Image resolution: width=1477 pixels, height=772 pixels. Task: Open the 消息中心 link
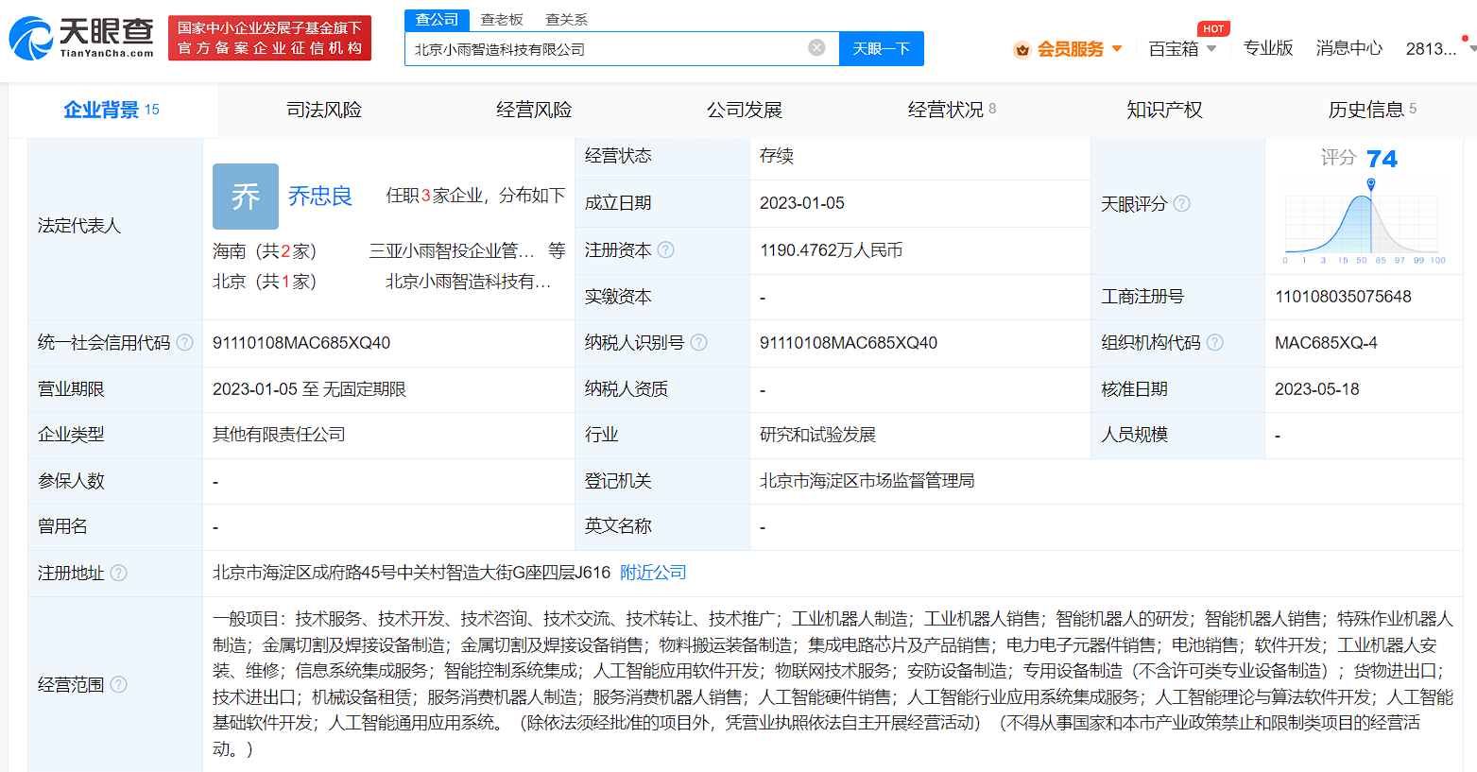point(1348,48)
